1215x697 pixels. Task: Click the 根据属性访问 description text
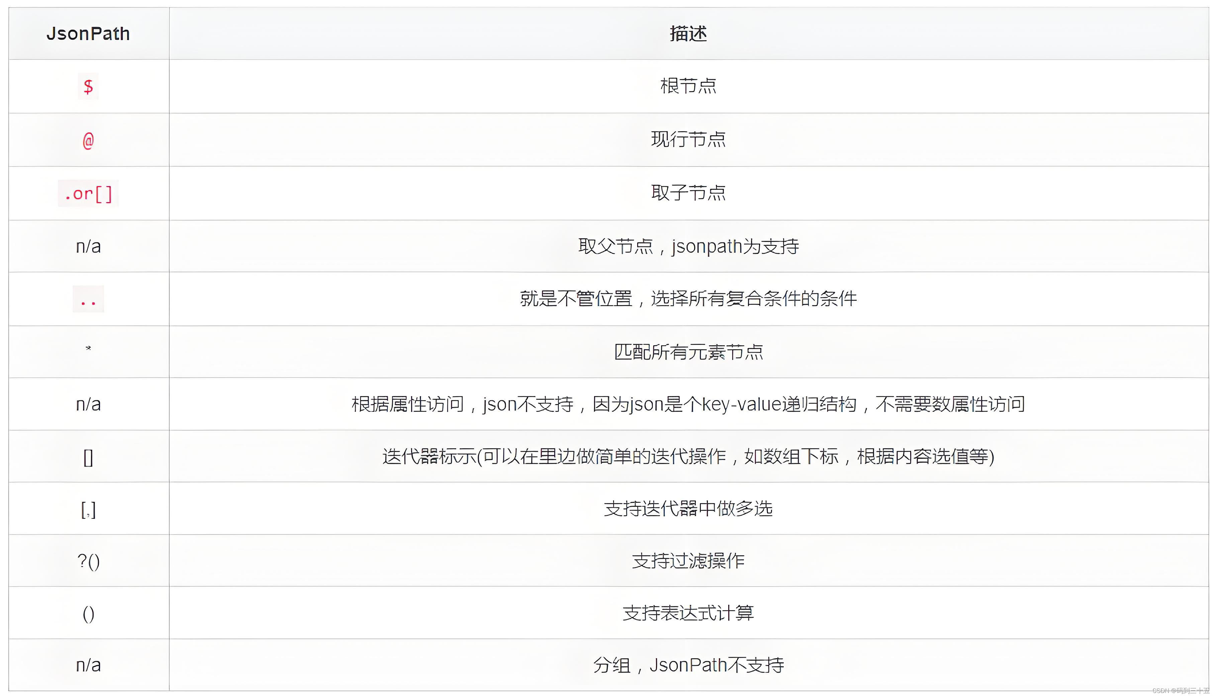[688, 404]
